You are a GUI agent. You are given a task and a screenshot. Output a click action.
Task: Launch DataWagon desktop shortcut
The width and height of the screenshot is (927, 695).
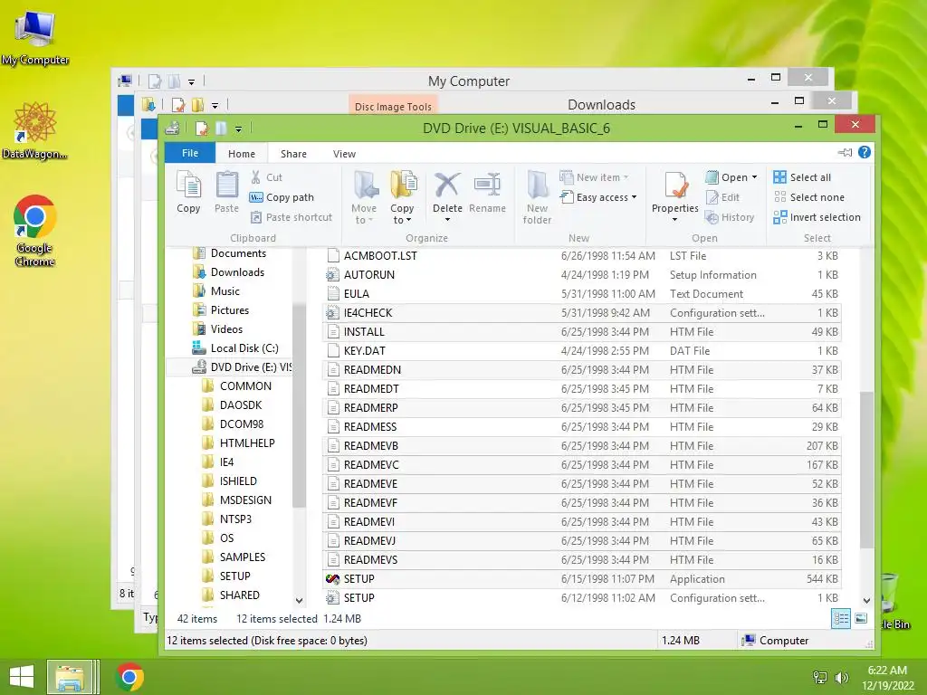pos(35,130)
